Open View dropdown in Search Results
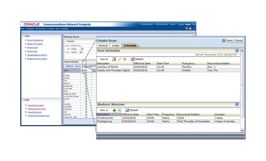Image resolution: width=266 pixels, height=161 pixels. click(78, 66)
